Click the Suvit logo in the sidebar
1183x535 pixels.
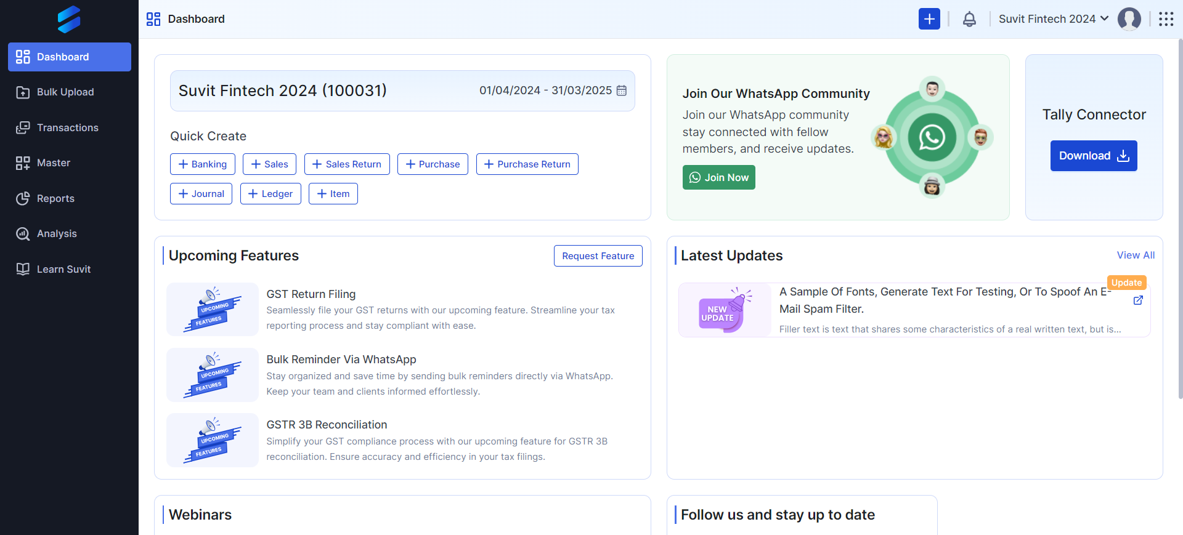click(69, 19)
